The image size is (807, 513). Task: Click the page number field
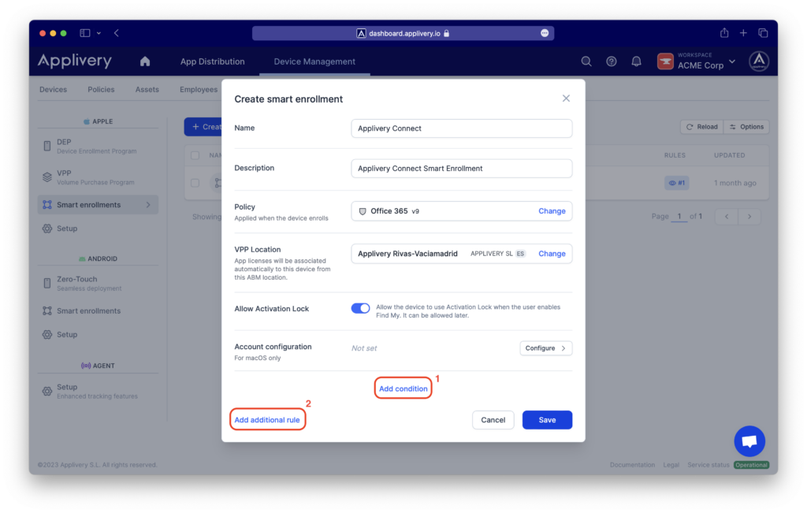[x=679, y=217]
